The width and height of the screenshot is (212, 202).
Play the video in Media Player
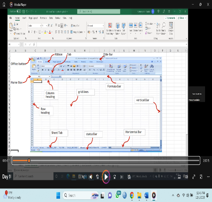[x=106, y=177]
